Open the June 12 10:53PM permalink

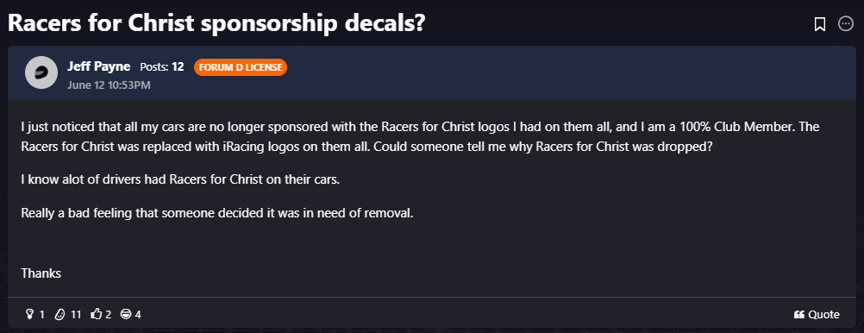pyautogui.click(x=109, y=85)
